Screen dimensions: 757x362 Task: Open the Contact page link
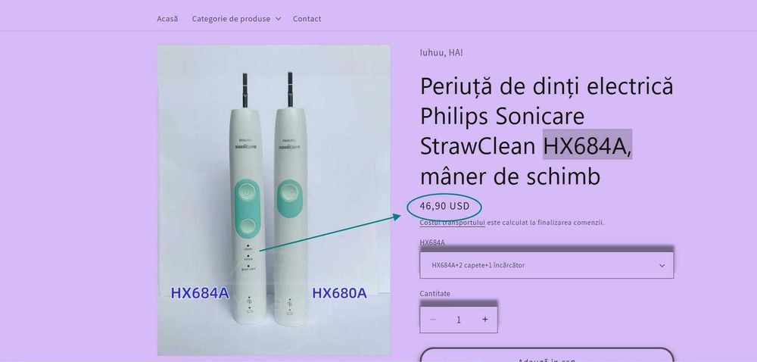point(307,19)
